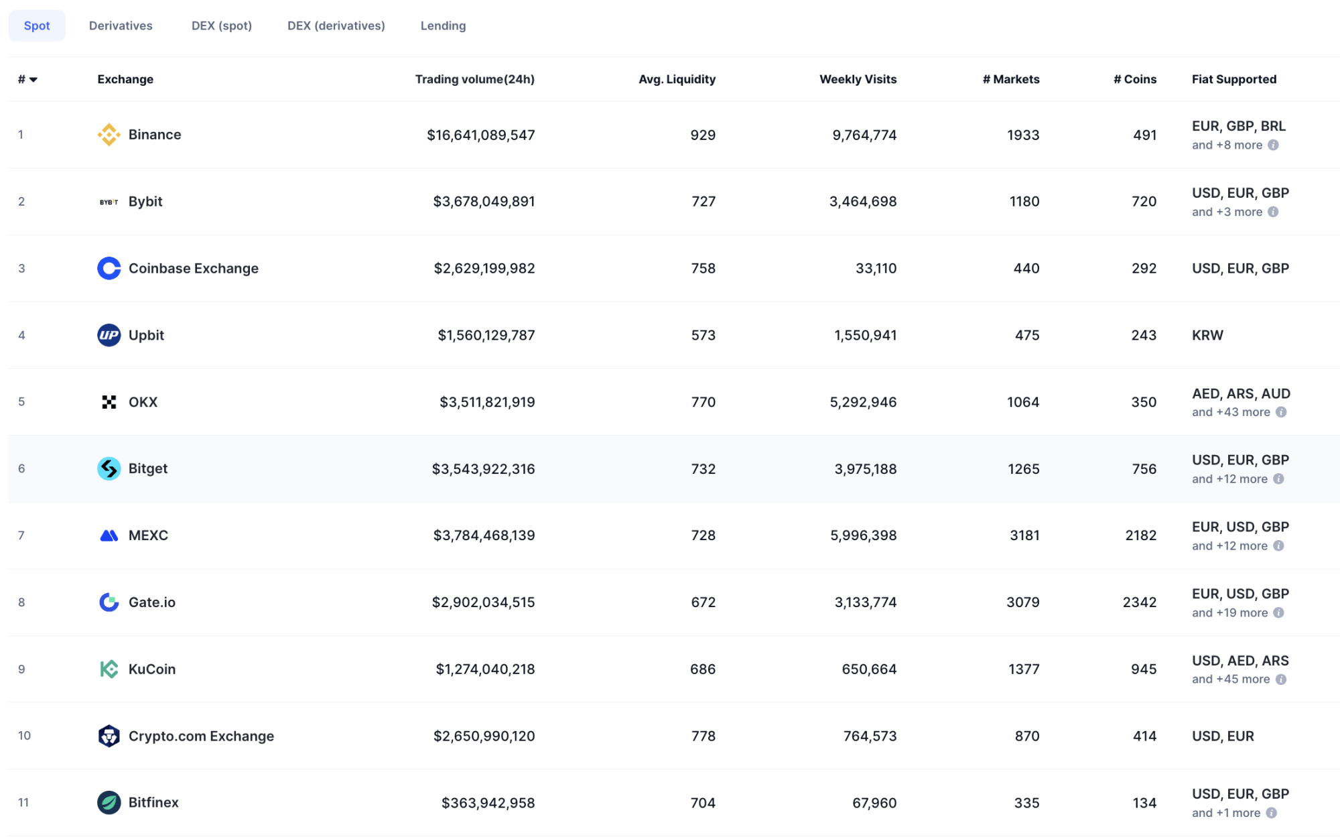The height and width of the screenshot is (837, 1340).
Task: Show info icon next to Bitfinex's +1 more
Action: [x=1272, y=813]
